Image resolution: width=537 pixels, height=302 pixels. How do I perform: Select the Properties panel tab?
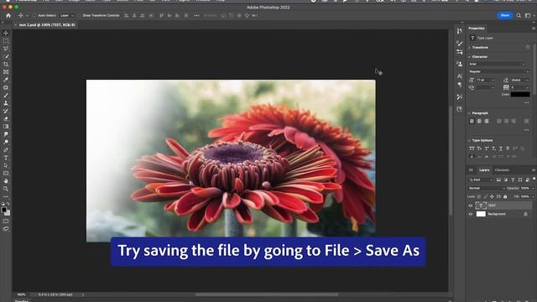click(477, 29)
